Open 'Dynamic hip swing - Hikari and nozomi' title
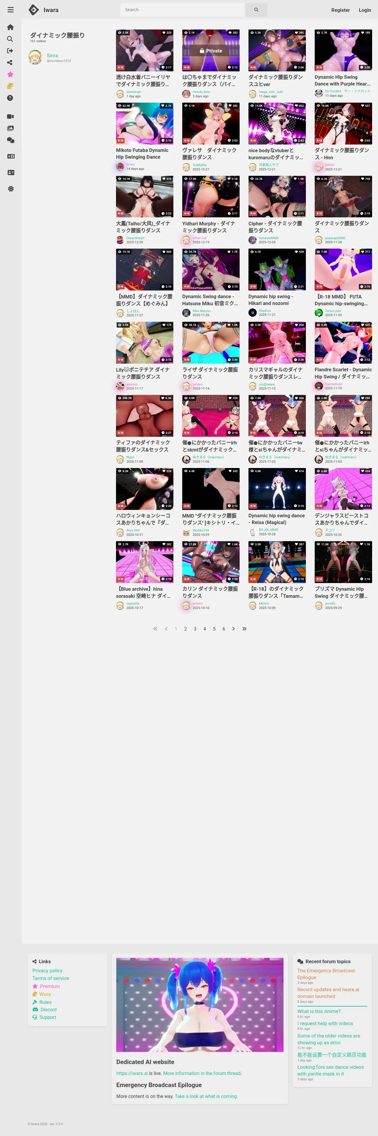 [271, 300]
